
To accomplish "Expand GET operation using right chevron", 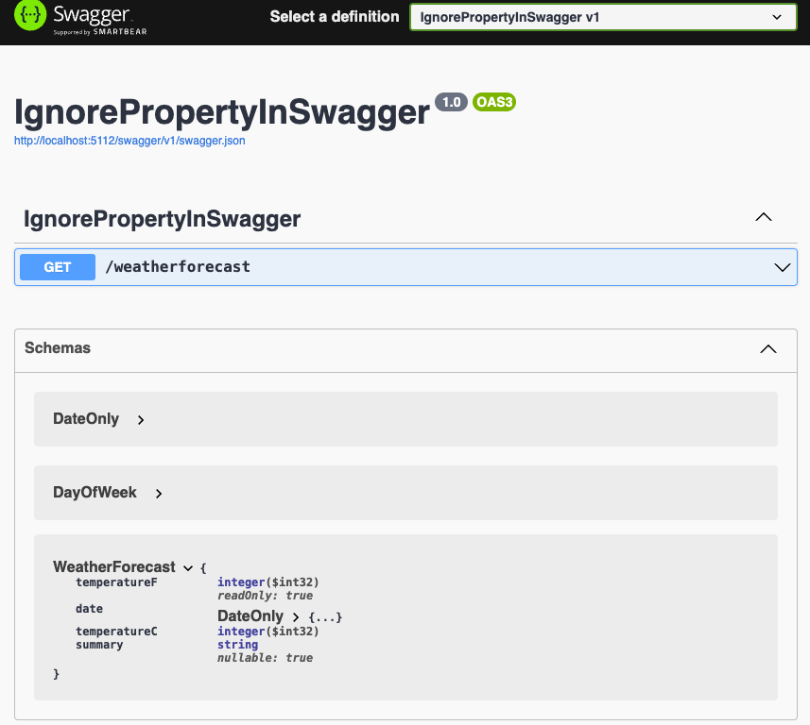I will coord(782,267).
